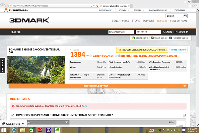
Task: Open the browser Tools gear icon
Action: click(197, 6)
